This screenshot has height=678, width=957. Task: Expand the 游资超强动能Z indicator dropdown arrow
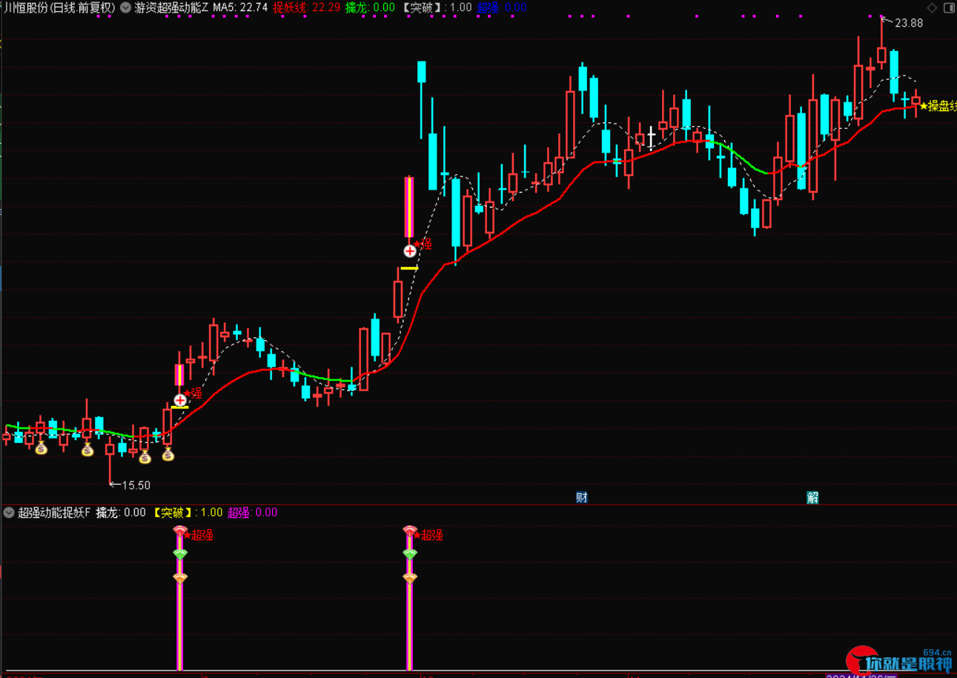tap(126, 7)
